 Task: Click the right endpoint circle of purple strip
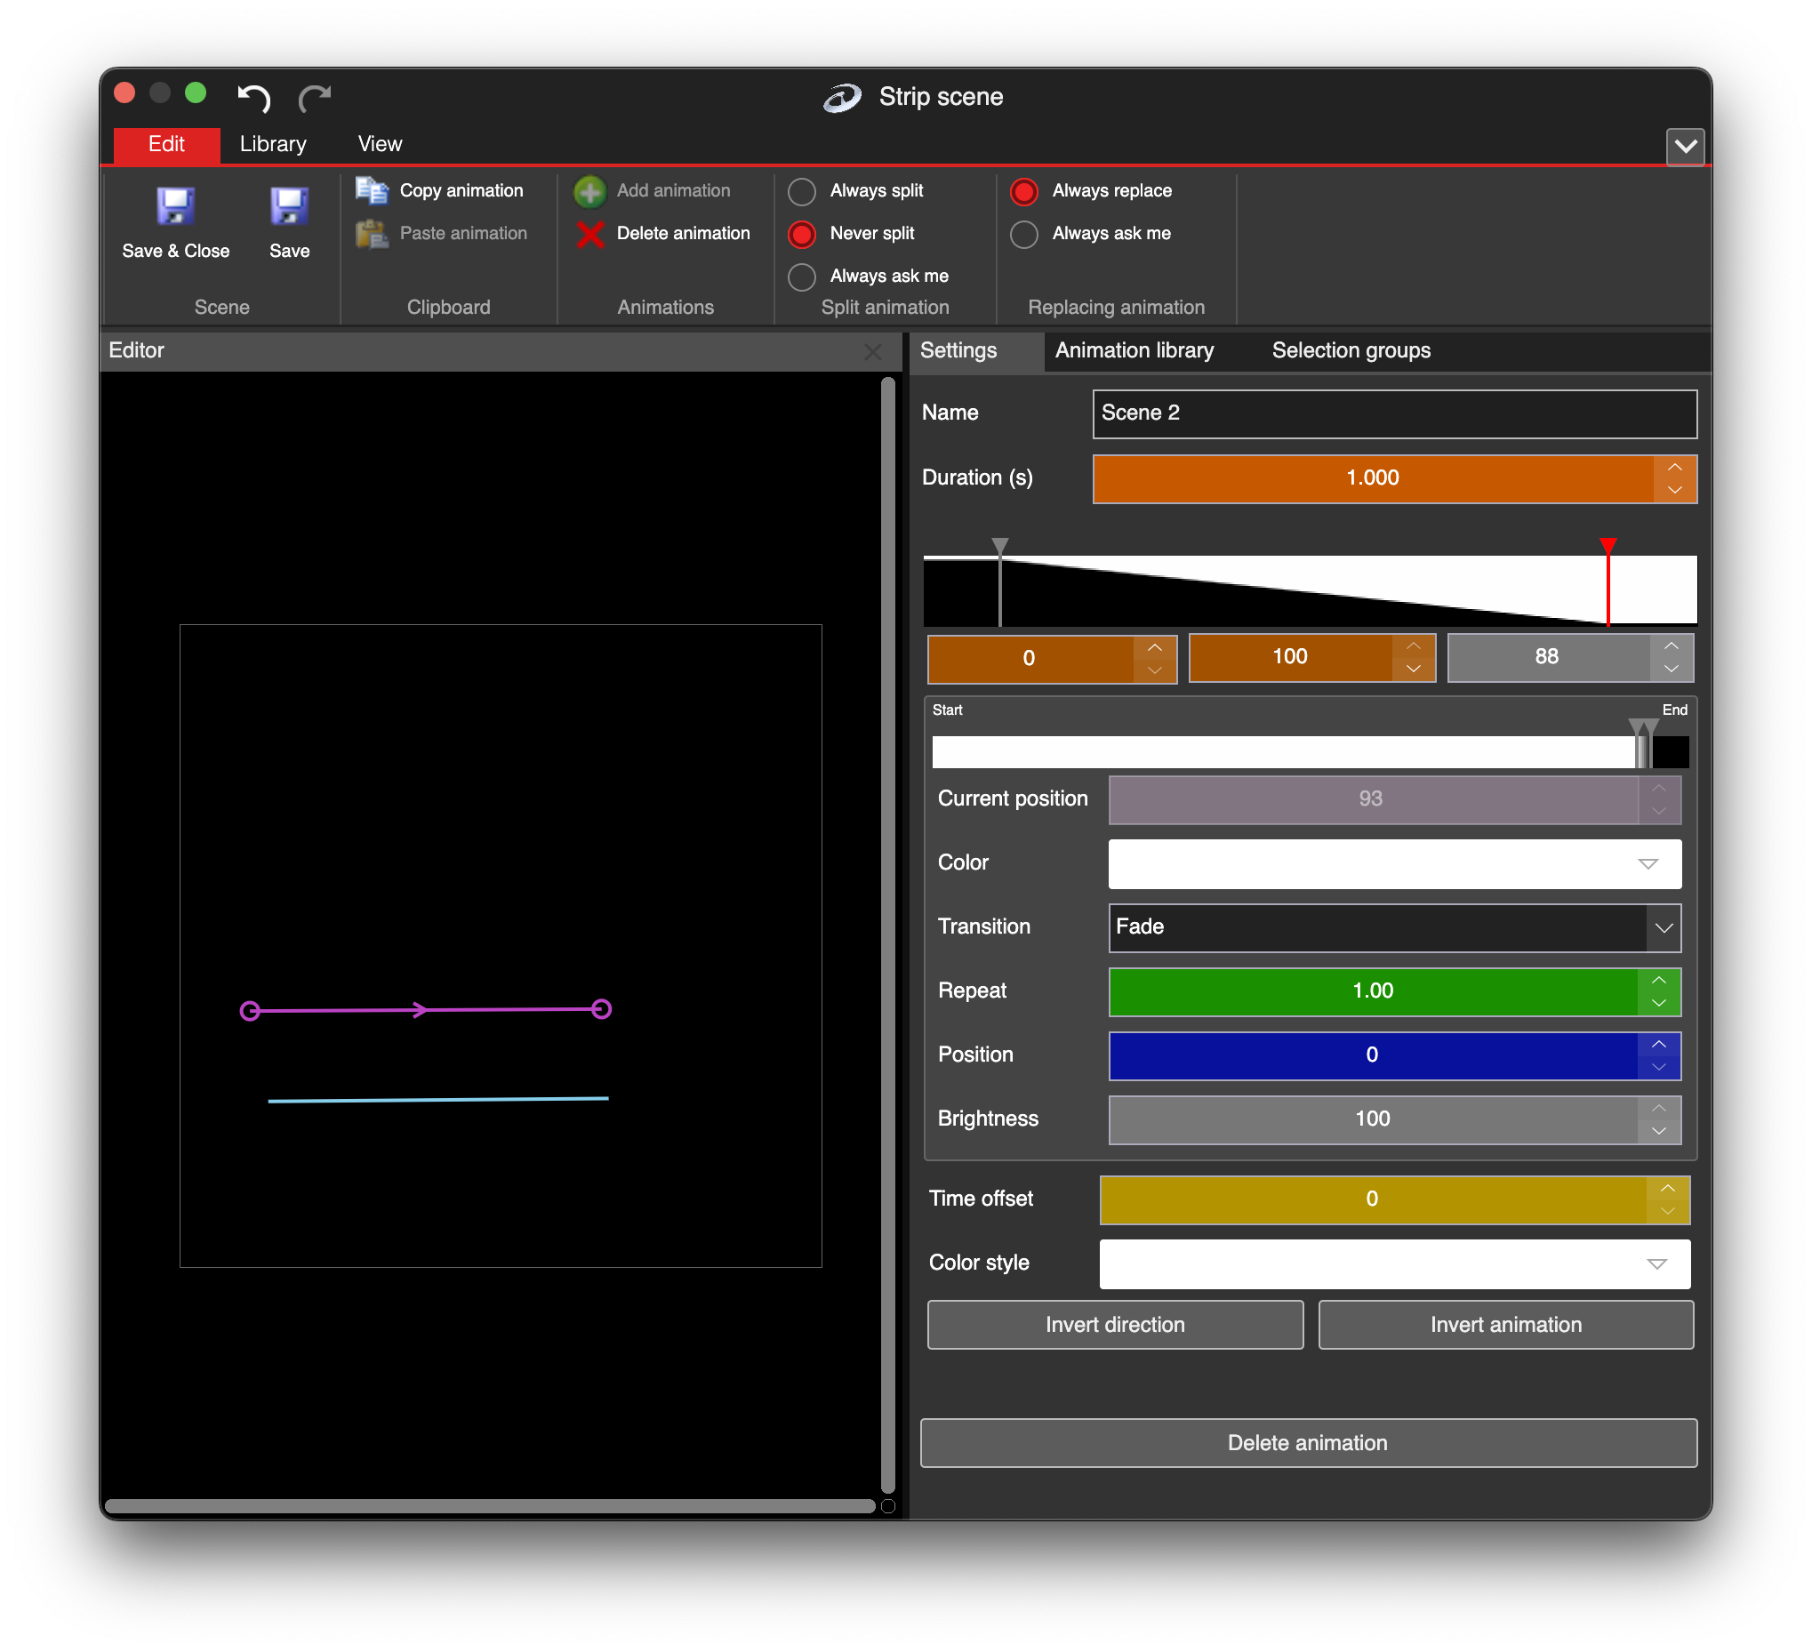click(601, 1010)
